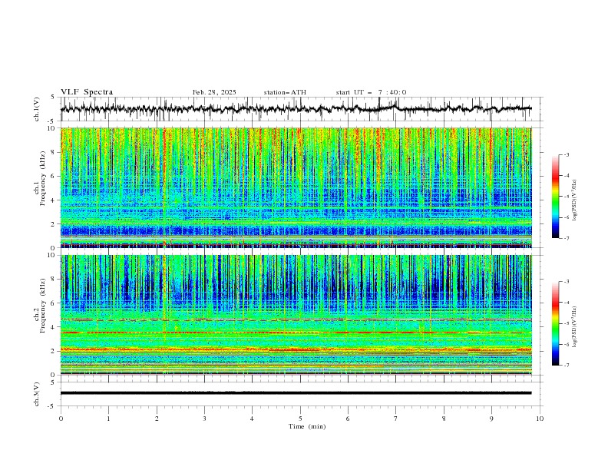Viewport: 608px width, 470px height.
Task: Click time axis tick label "8"
Action: tap(444, 419)
